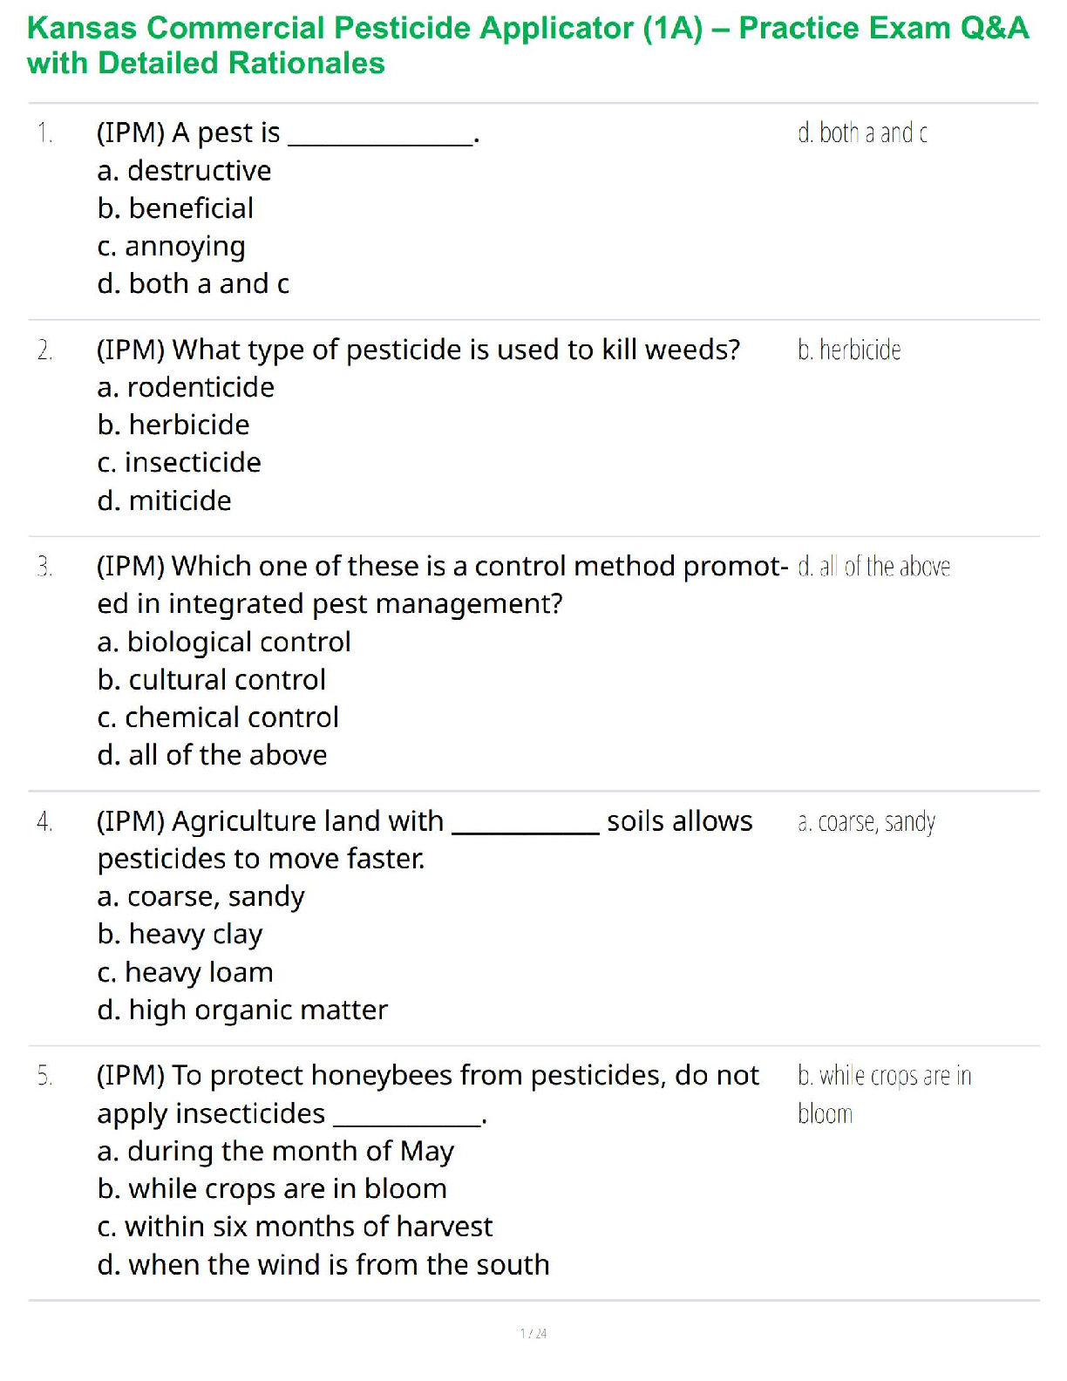Screen dimensions: 1067x1381
Task: Choose "d. when the wind is from the south"
Action: pos(323,1265)
